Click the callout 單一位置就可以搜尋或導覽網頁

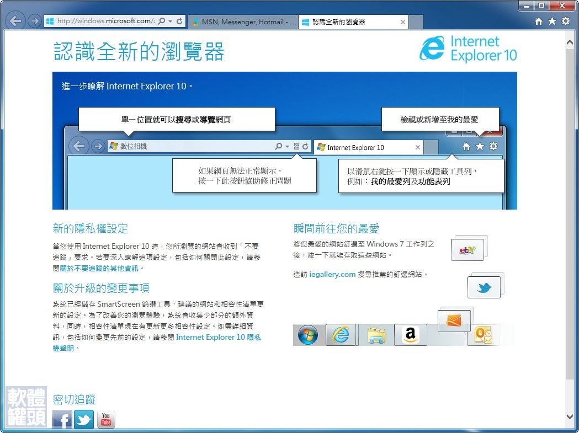(x=177, y=119)
